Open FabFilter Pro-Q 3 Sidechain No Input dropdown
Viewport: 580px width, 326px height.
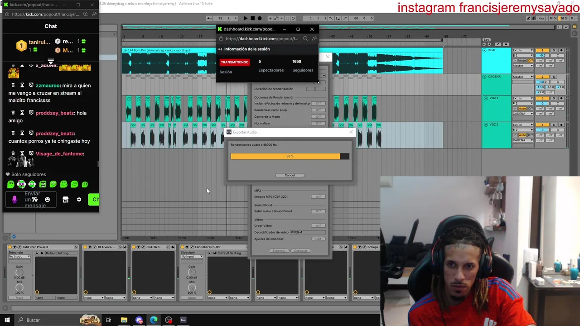[19, 256]
